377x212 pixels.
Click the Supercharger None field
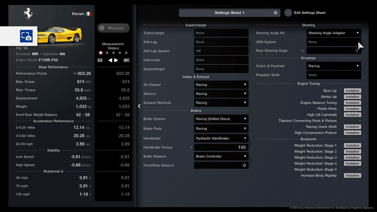[x=221, y=69]
